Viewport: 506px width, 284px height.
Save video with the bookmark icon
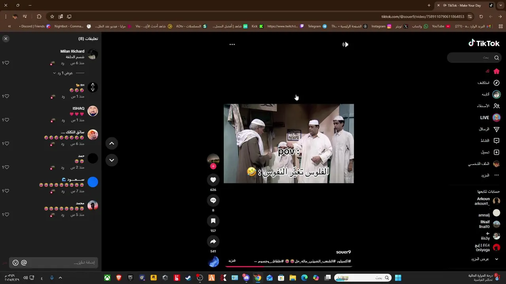coord(213,221)
